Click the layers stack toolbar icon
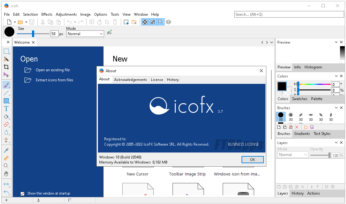The height and width of the screenshot is (204, 346). click(x=168, y=22)
